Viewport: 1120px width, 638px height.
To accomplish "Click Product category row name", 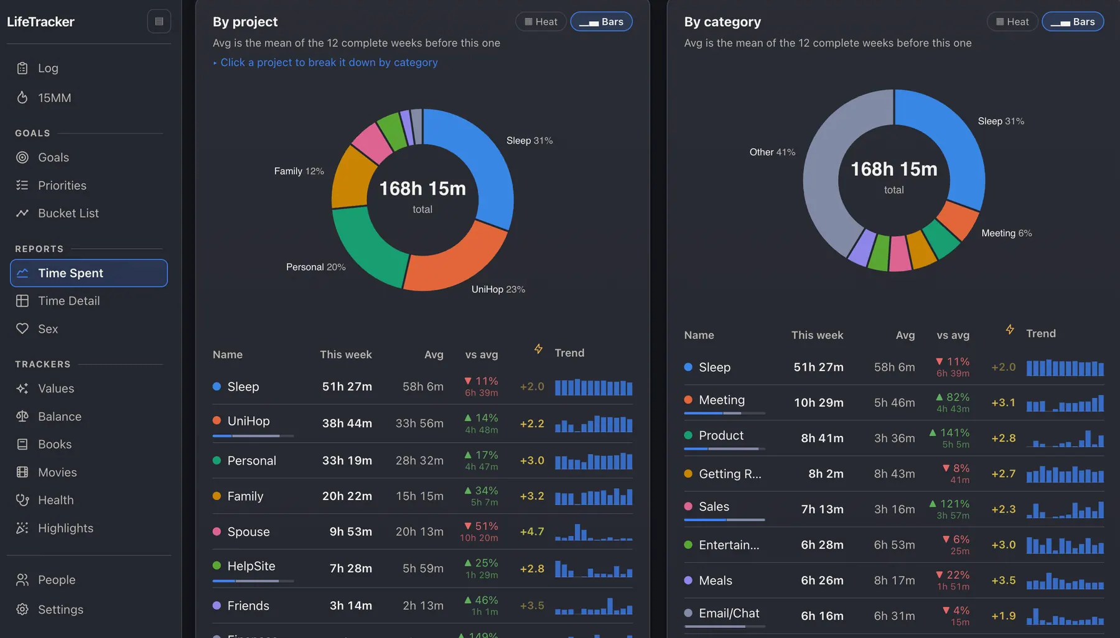I will [721, 435].
